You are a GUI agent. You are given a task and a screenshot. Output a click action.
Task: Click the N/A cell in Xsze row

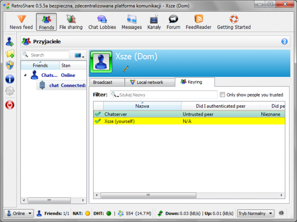point(187,121)
